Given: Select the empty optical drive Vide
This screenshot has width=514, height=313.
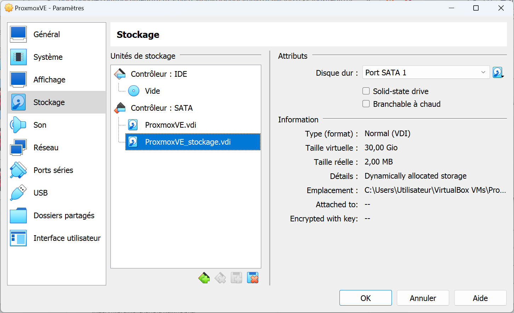Looking at the screenshot, I should (193, 91).
